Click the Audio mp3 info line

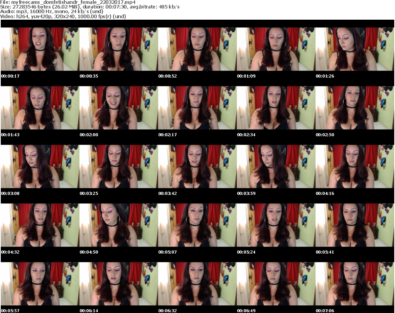point(52,12)
